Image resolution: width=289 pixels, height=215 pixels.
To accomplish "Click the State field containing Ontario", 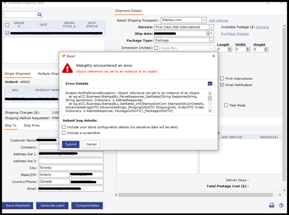I will (54, 174).
